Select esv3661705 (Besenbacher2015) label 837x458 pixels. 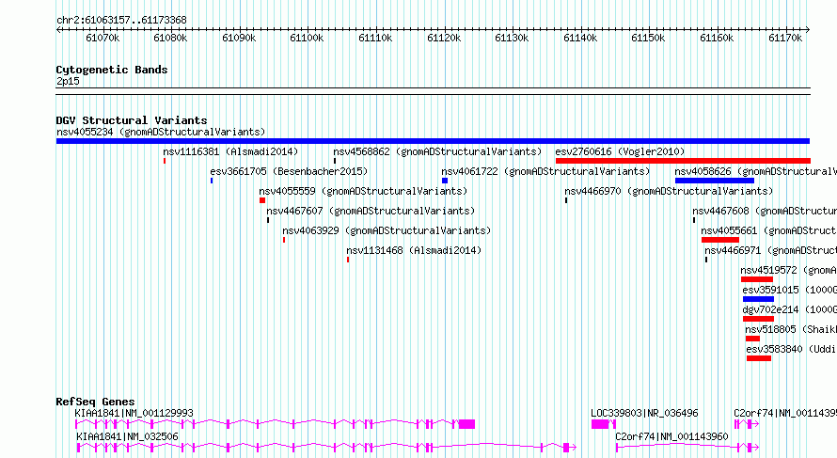pos(289,171)
